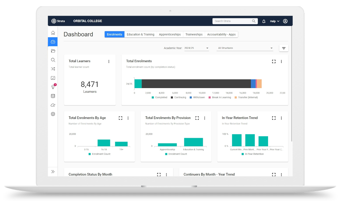
Task: Expand Total Enrolments chart to fullscreen
Action: point(274,62)
